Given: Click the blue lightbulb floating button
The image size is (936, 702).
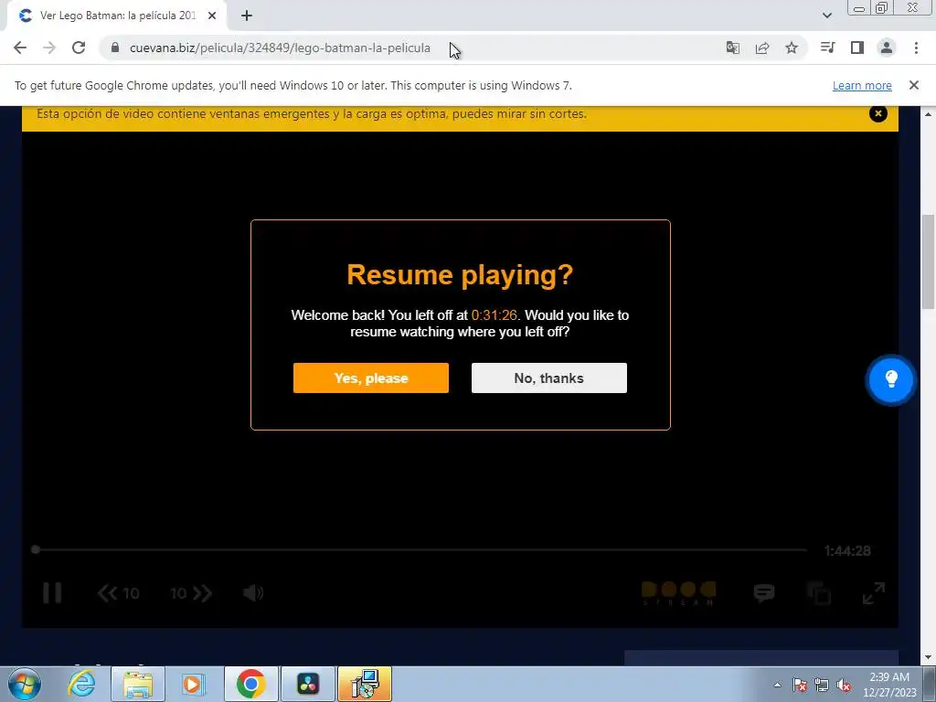Looking at the screenshot, I should (890, 379).
